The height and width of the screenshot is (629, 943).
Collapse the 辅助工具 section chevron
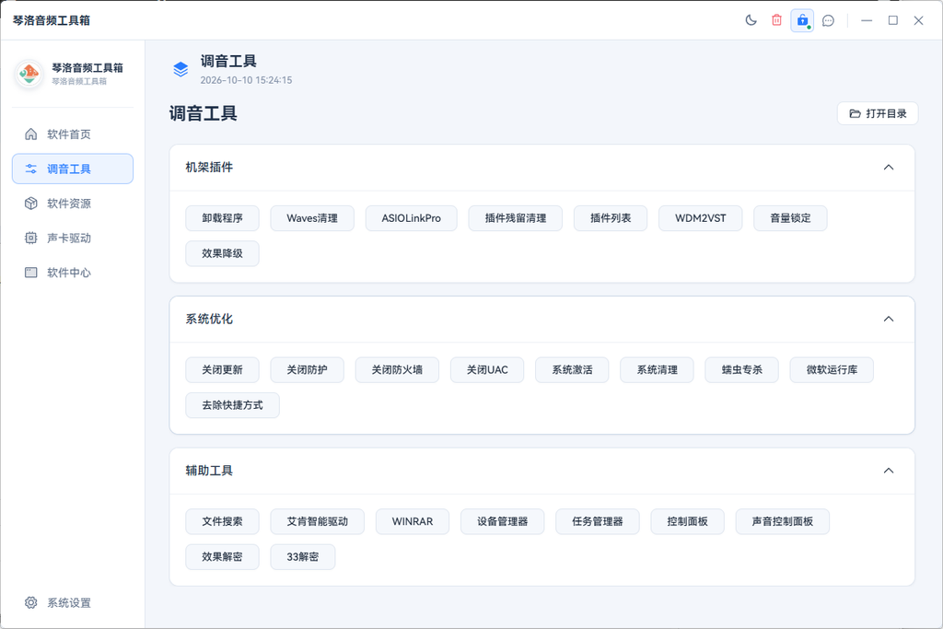(x=889, y=471)
